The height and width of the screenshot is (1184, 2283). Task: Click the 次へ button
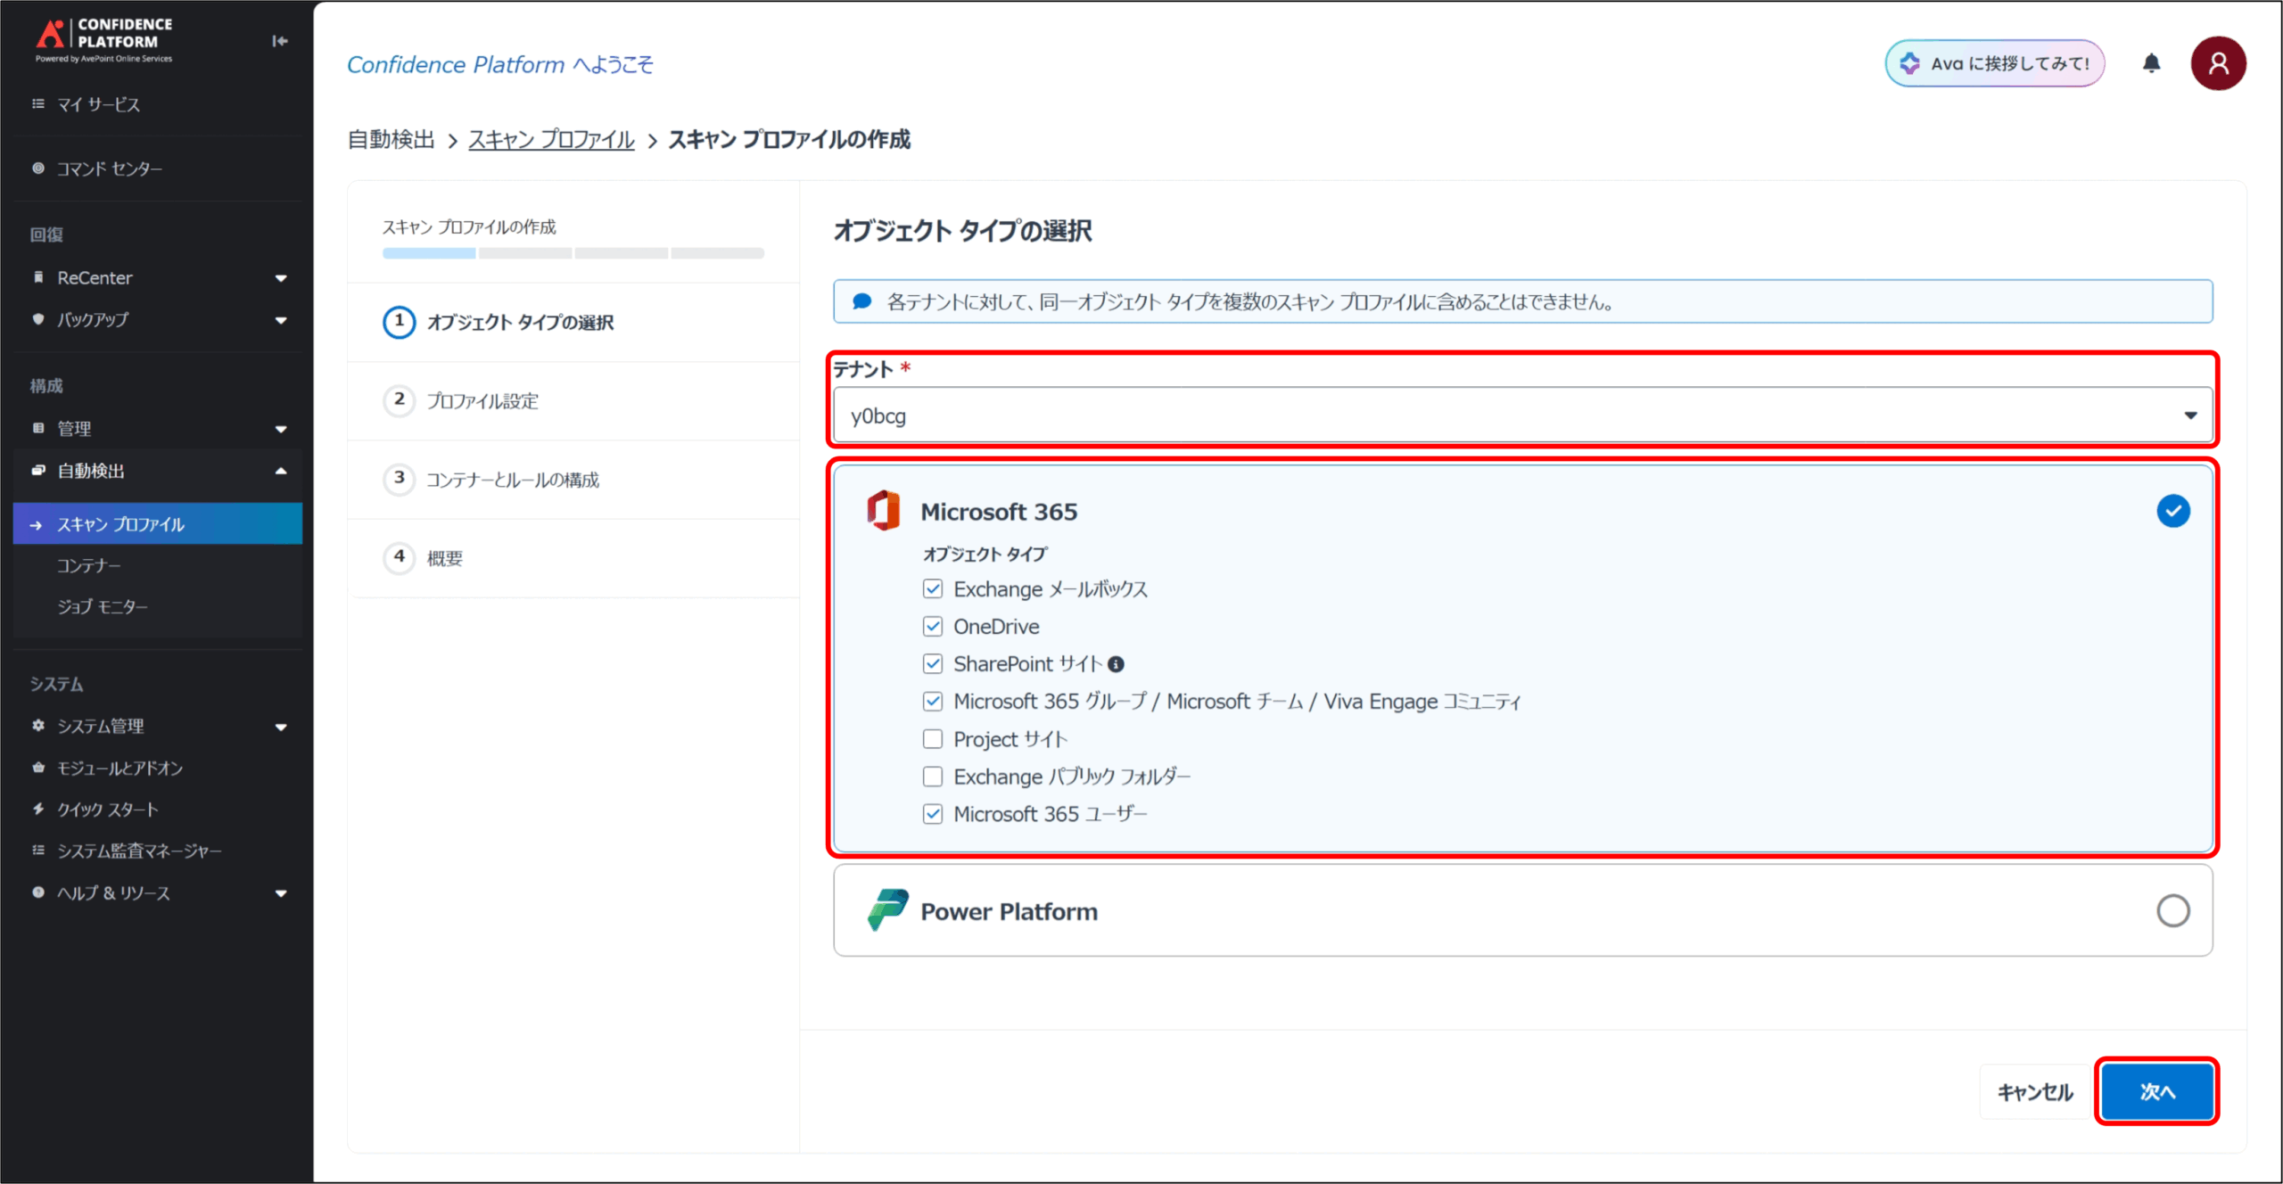tap(2156, 1091)
